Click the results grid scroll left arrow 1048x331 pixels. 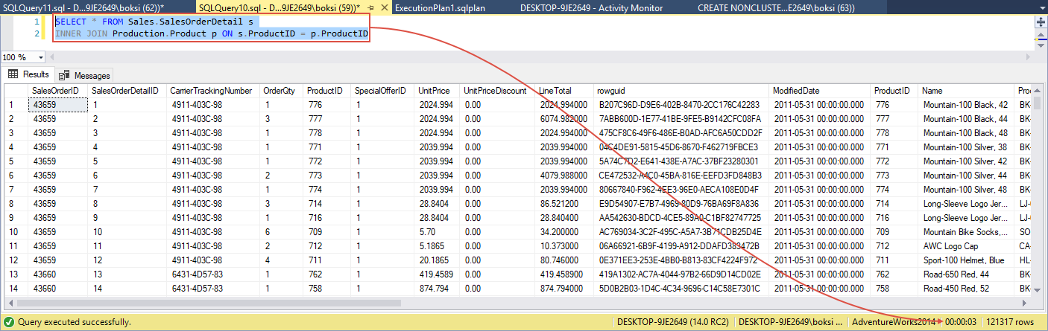coord(10,303)
